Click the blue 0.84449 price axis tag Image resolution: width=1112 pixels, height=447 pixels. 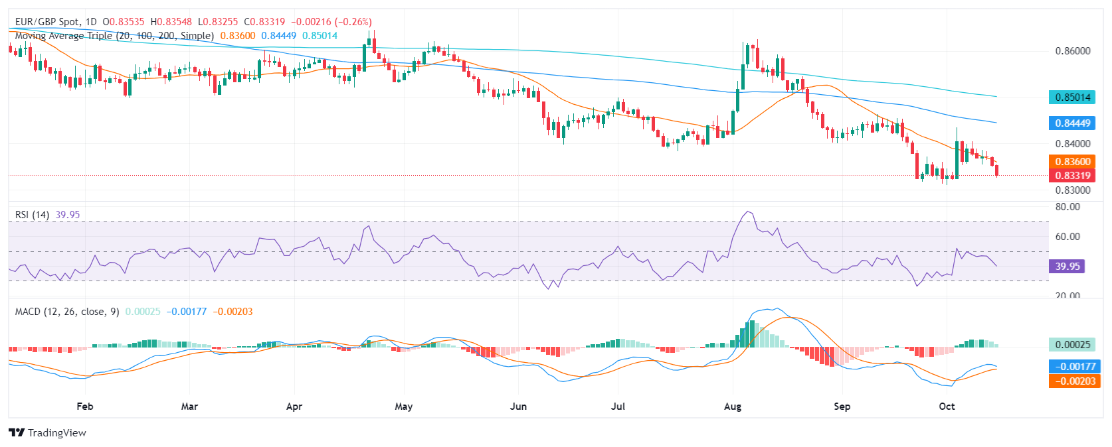pyautogui.click(x=1073, y=123)
